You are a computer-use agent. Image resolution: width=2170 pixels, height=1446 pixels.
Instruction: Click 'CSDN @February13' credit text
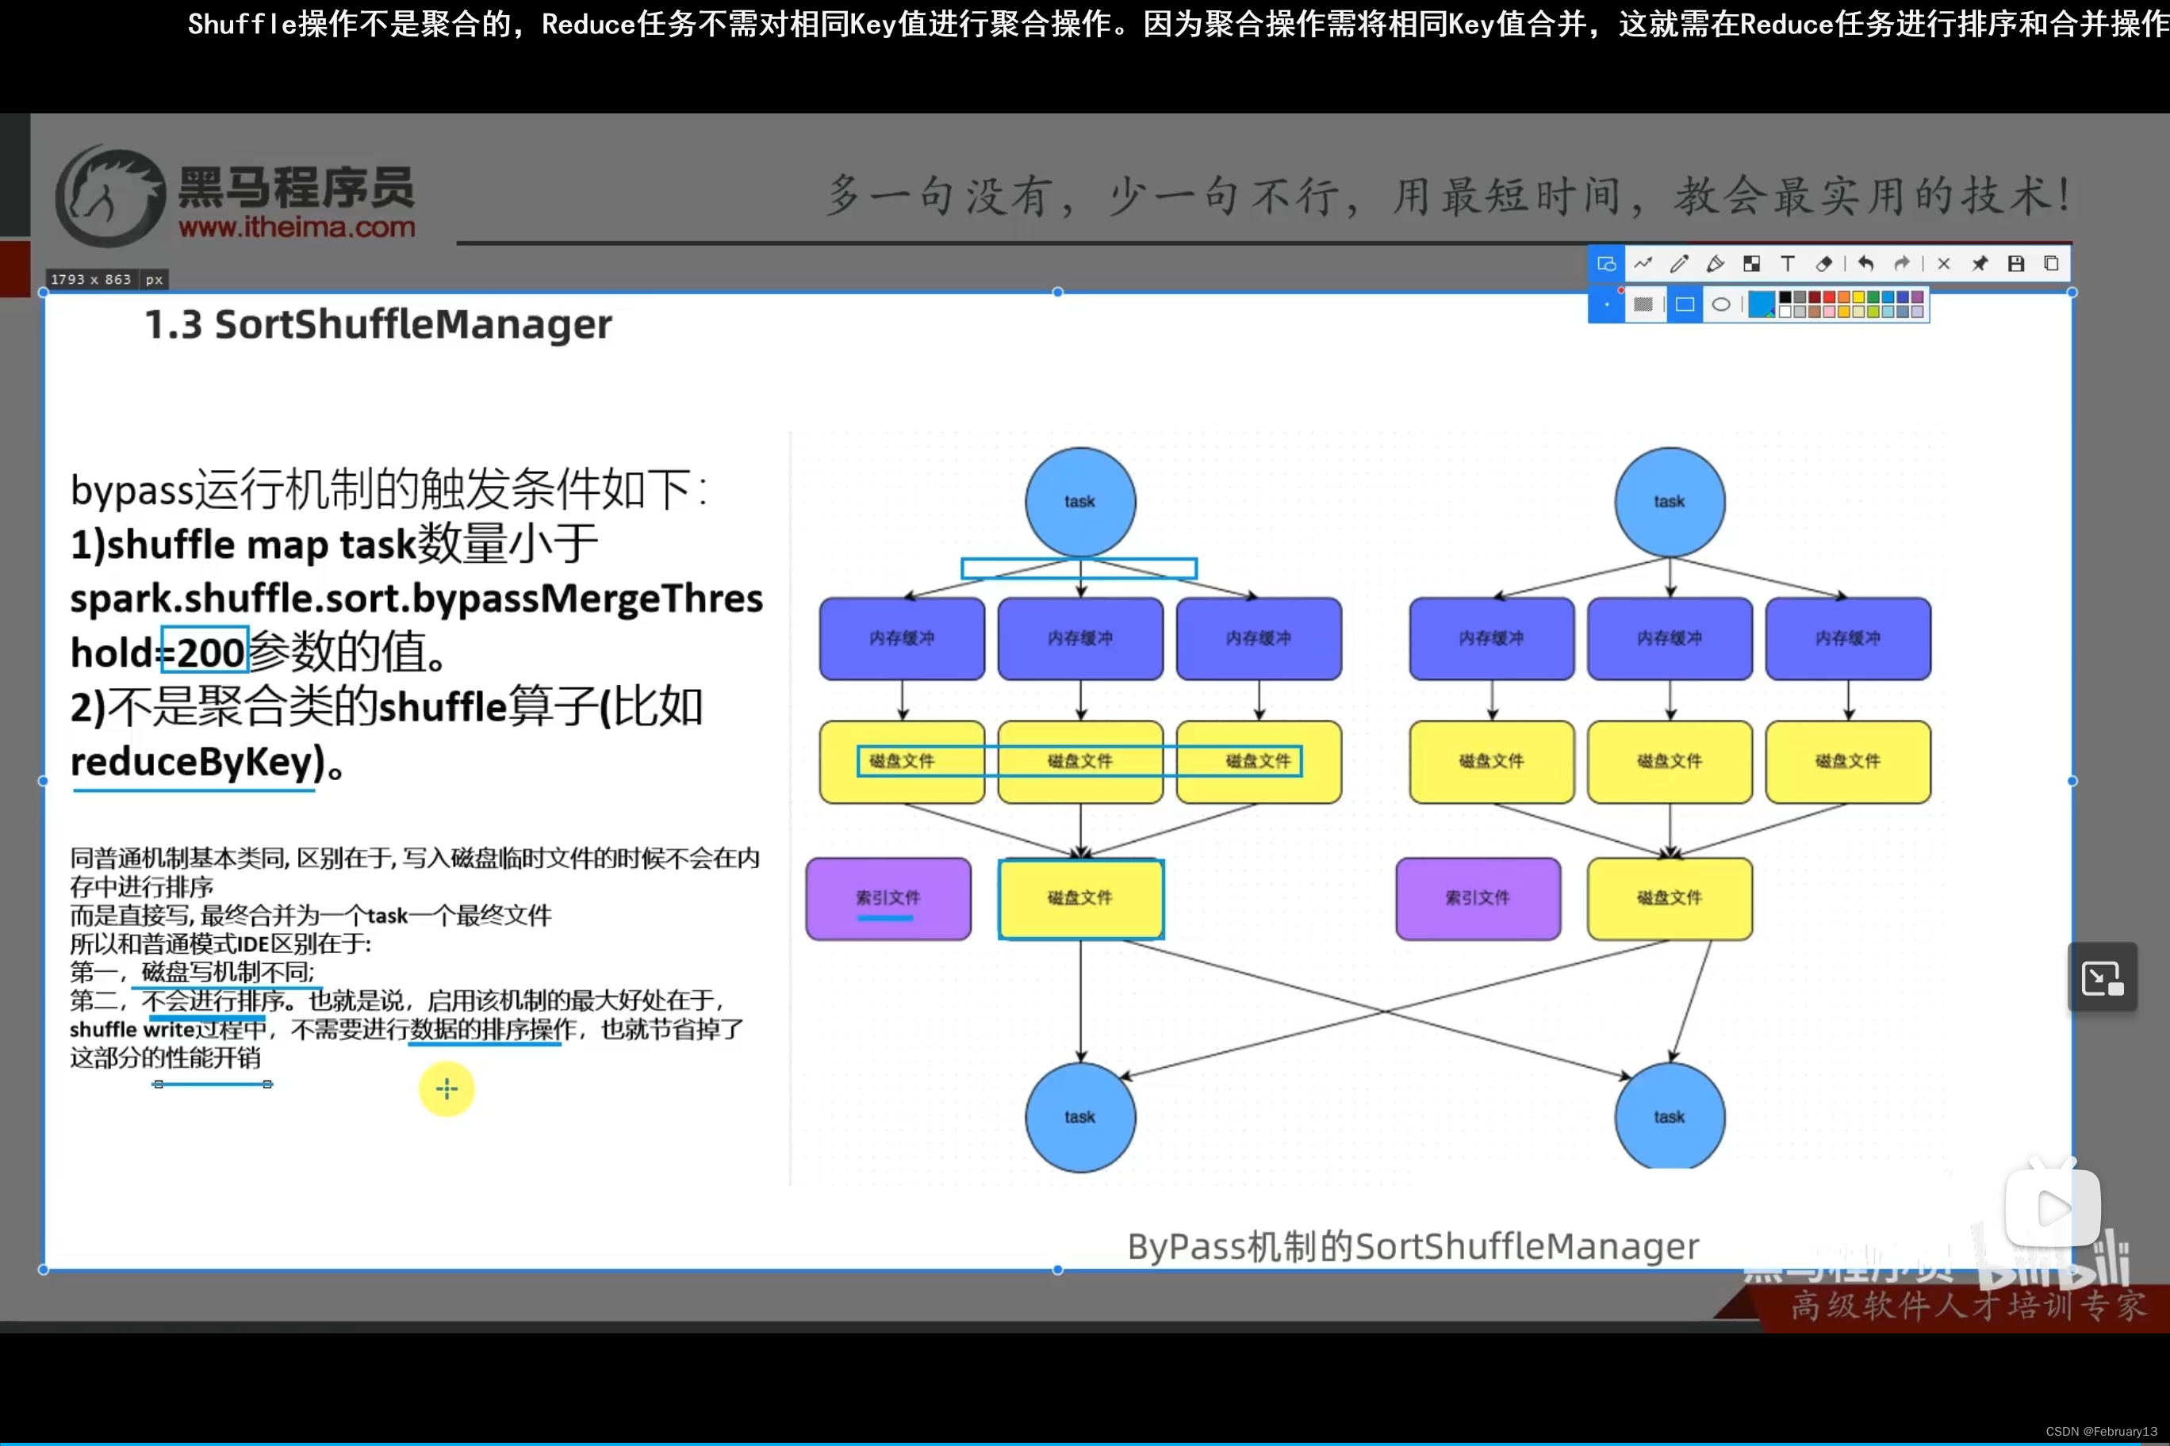(2102, 1431)
